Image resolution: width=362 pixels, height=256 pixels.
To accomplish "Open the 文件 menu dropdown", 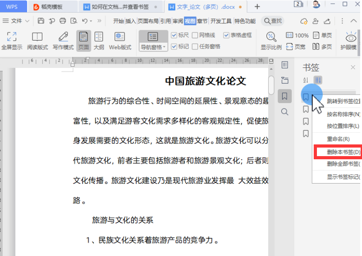I will pos(27,21).
